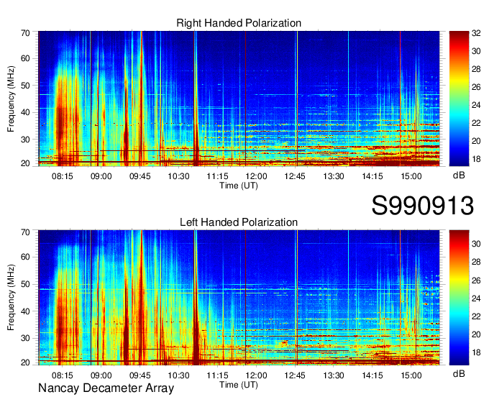Click the 28 dB value on Left Handed colorbar

pos(476,262)
